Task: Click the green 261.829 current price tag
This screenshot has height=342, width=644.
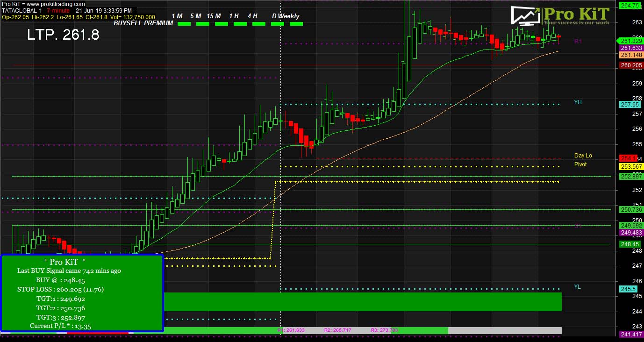Action: 631,41
